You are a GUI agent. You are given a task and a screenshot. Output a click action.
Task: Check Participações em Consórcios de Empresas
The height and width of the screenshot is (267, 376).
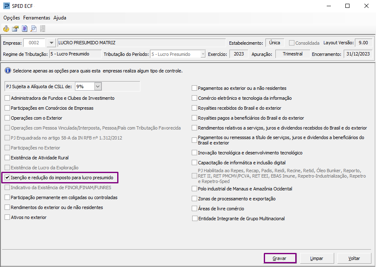tap(7, 108)
